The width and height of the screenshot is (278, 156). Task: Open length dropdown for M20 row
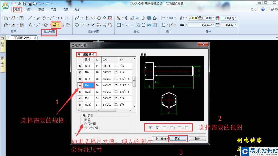(x=116, y=85)
